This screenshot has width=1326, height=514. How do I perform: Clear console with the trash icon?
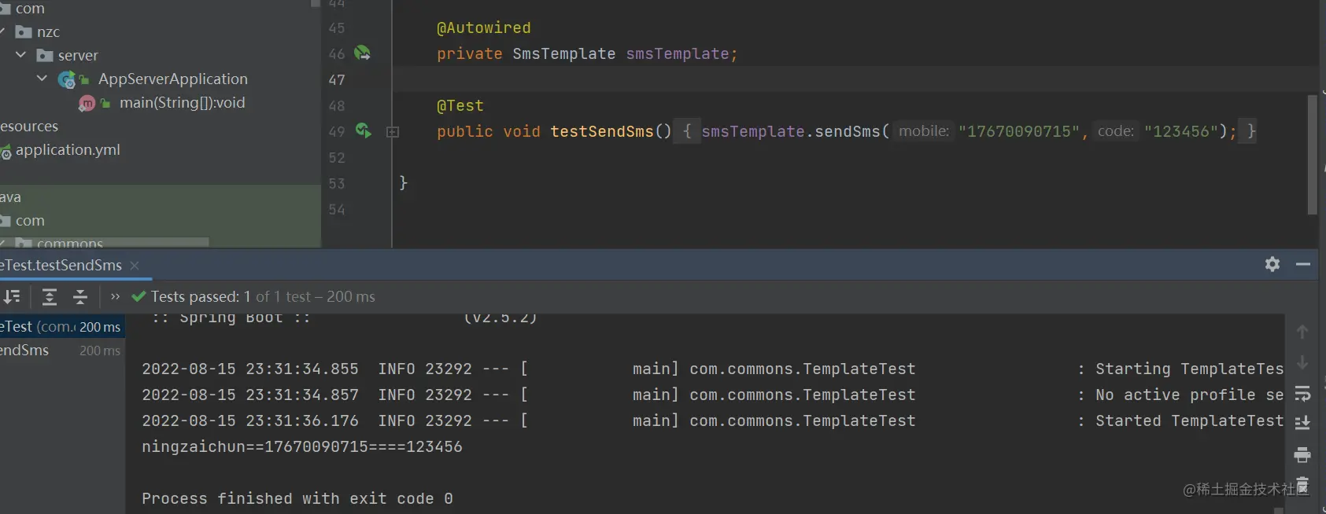pos(1302,485)
